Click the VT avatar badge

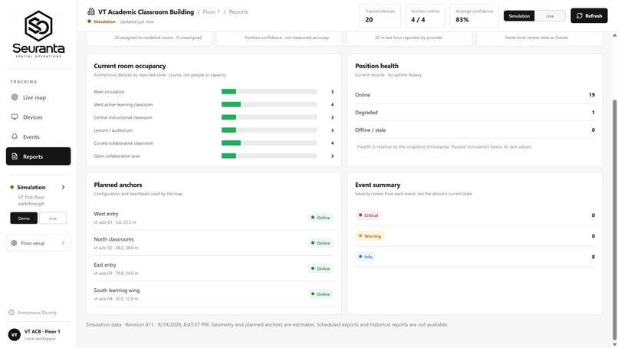click(15, 335)
